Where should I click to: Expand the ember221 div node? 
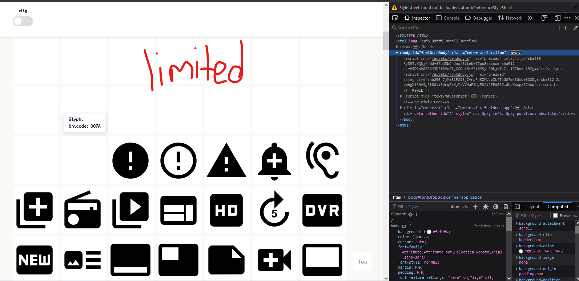[401, 108]
